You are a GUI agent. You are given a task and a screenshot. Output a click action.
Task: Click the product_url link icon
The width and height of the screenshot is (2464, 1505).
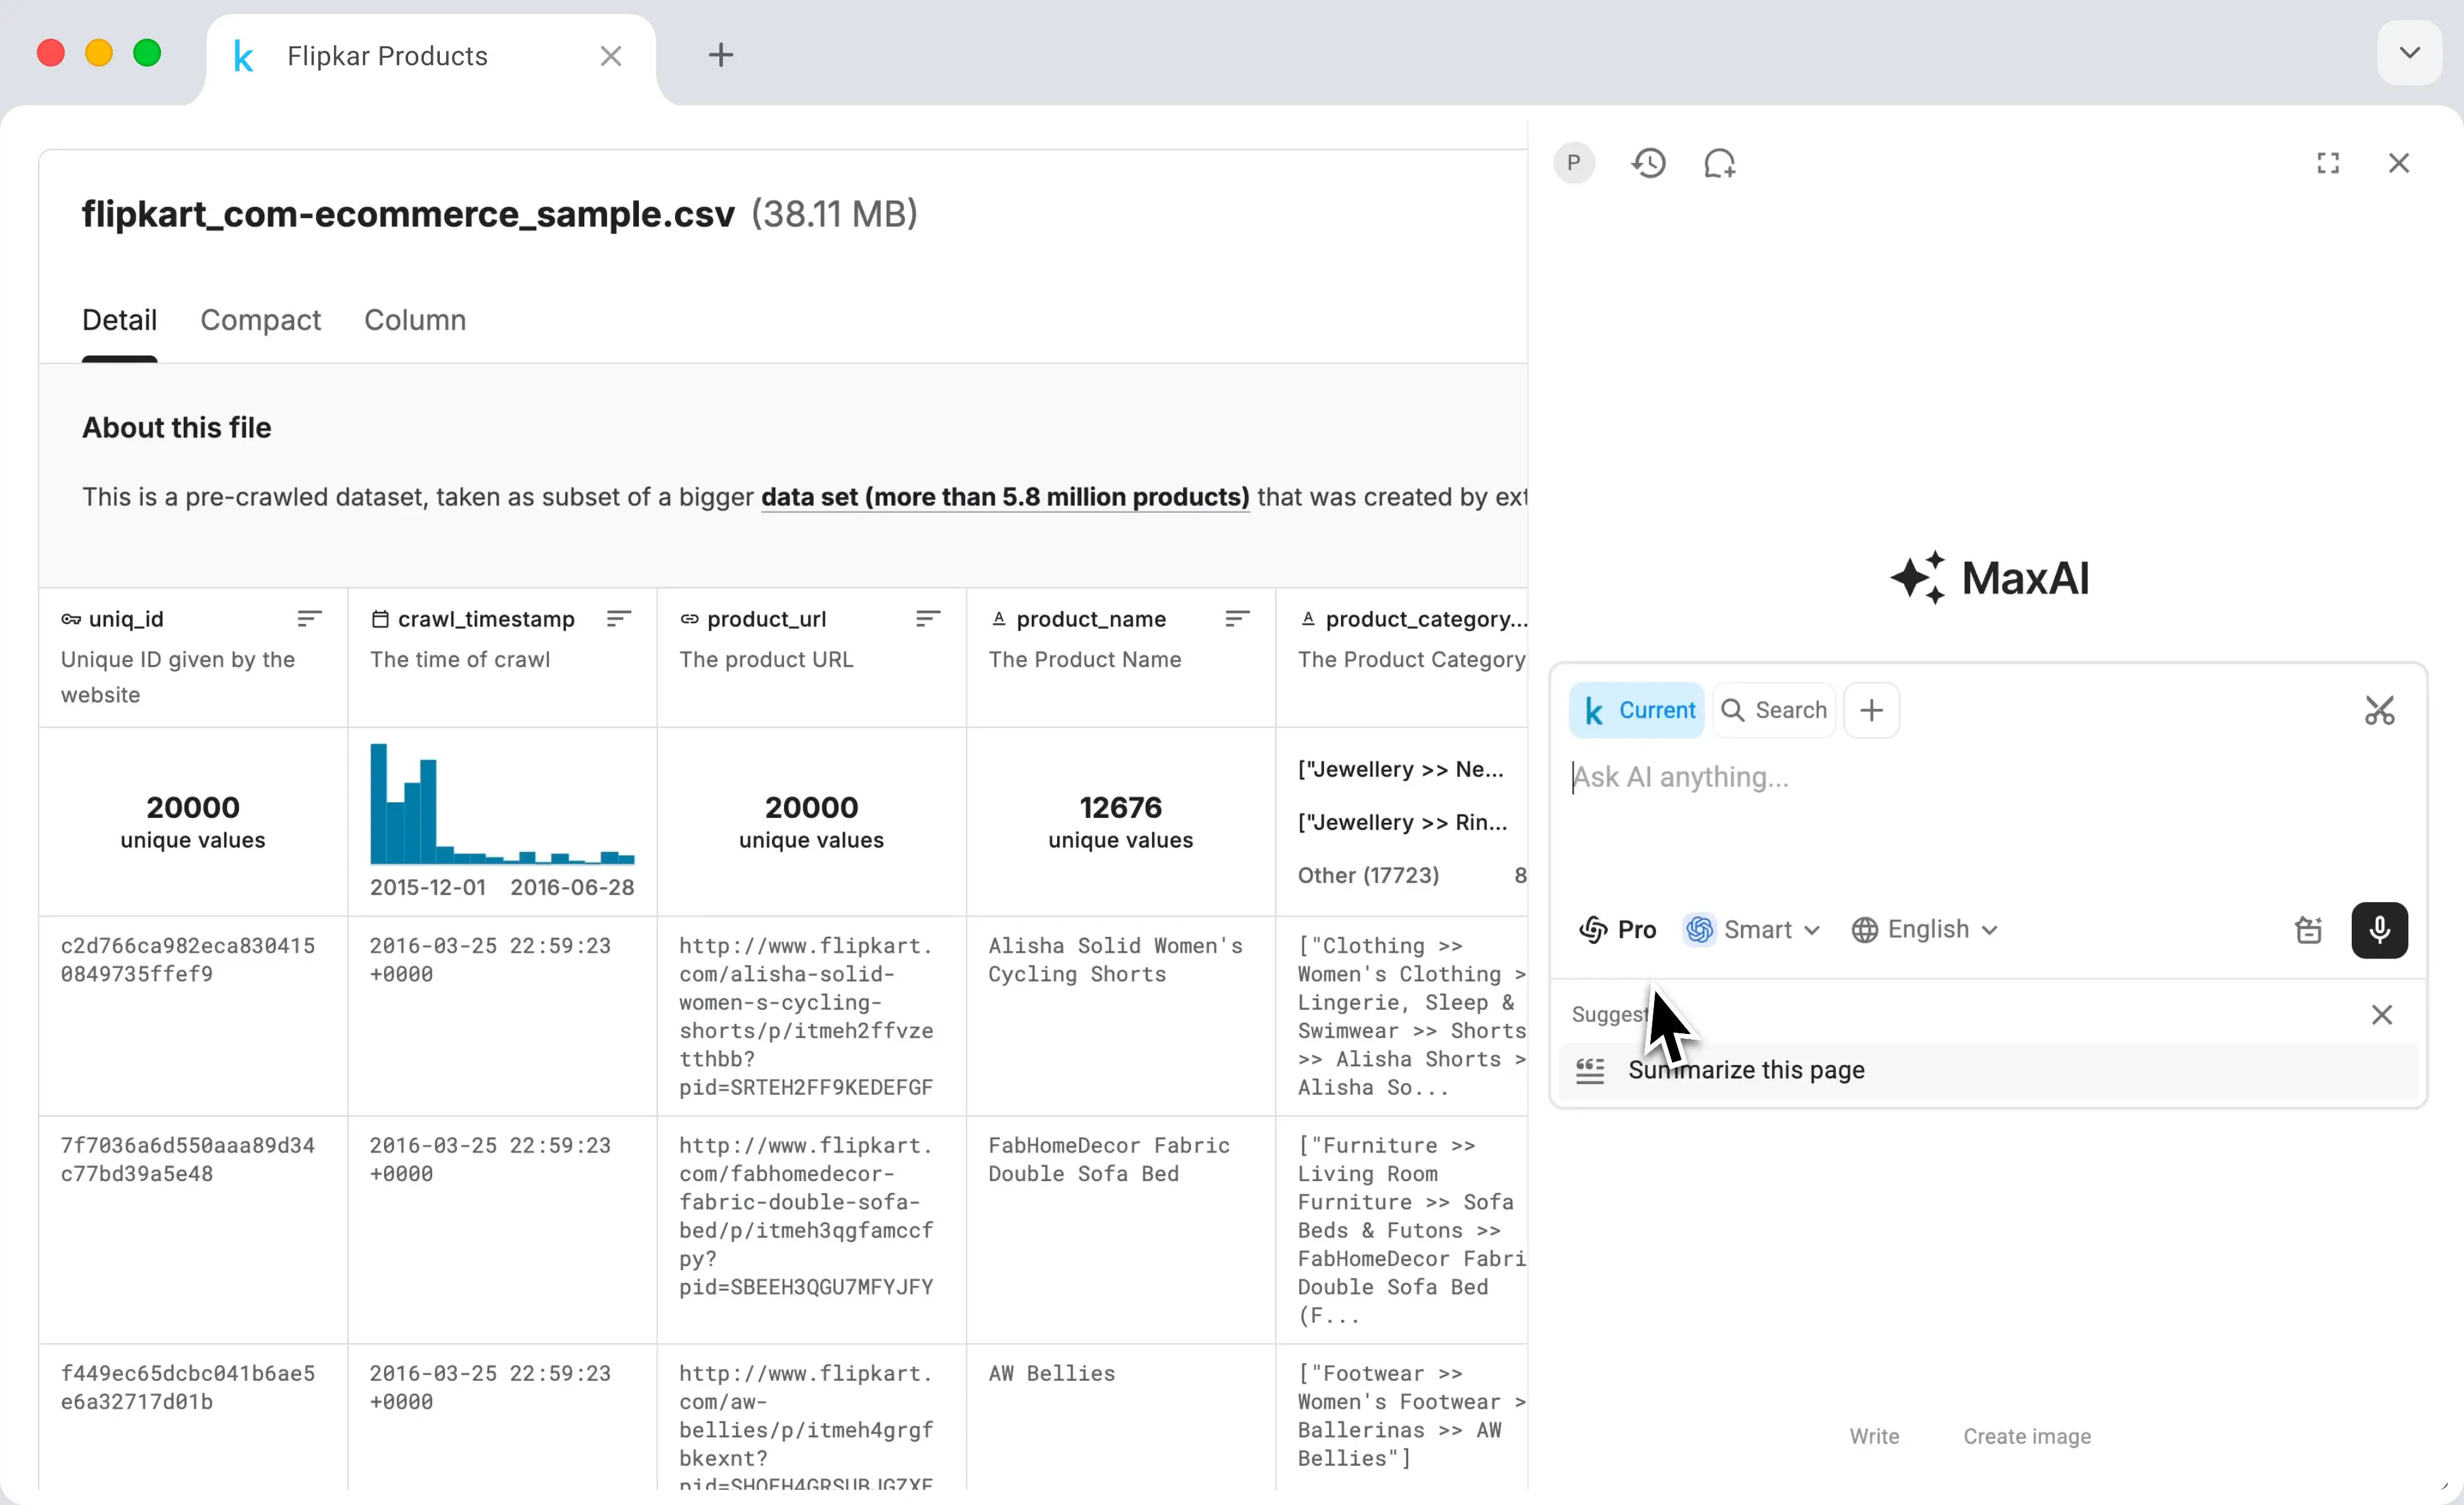tap(689, 619)
